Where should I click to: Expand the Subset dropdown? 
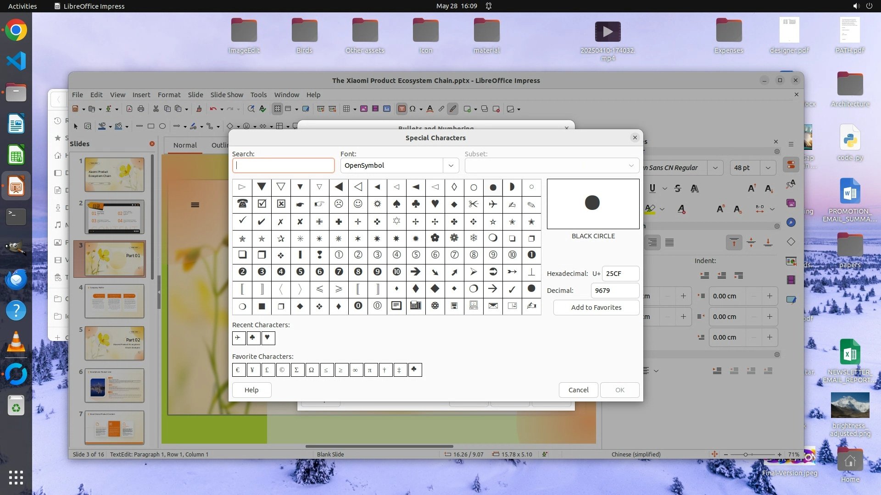click(631, 165)
